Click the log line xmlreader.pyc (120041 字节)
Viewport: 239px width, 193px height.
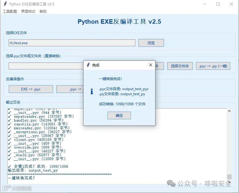tap(39, 128)
